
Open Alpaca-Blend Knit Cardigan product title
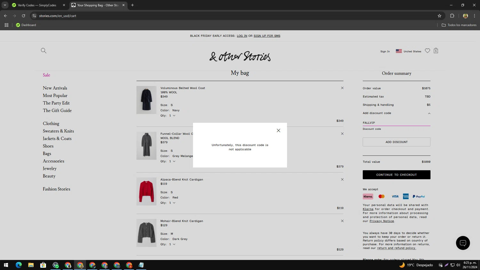click(182, 179)
